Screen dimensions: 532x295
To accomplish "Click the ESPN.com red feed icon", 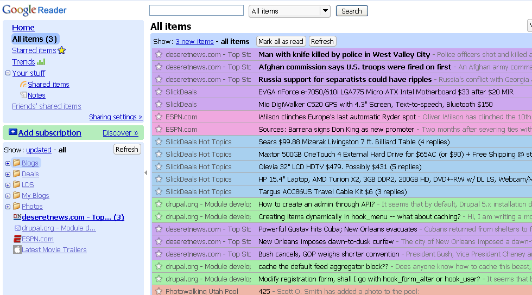I will click(x=17, y=239).
